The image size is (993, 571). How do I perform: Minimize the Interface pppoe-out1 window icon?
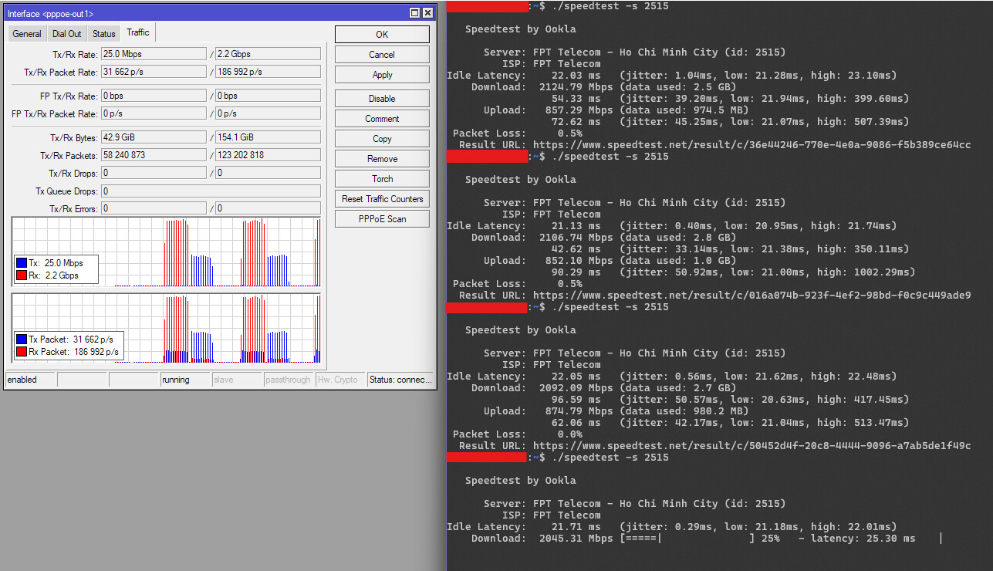pyautogui.click(x=414, y=13)
